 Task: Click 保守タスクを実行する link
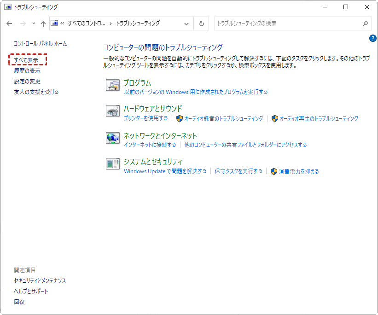coord(238,171)
